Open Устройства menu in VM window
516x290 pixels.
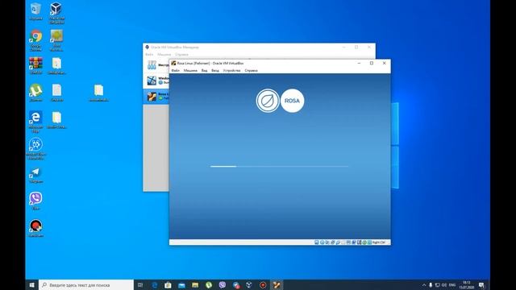pyautogui.click(x=231, y=70)
